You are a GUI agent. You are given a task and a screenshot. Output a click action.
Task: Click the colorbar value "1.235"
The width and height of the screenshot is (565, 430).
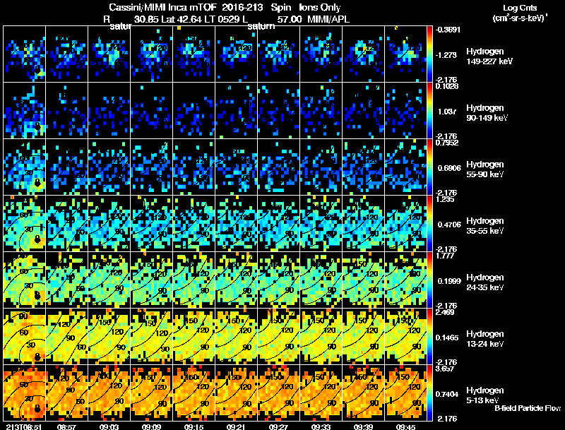pos(446,199)
